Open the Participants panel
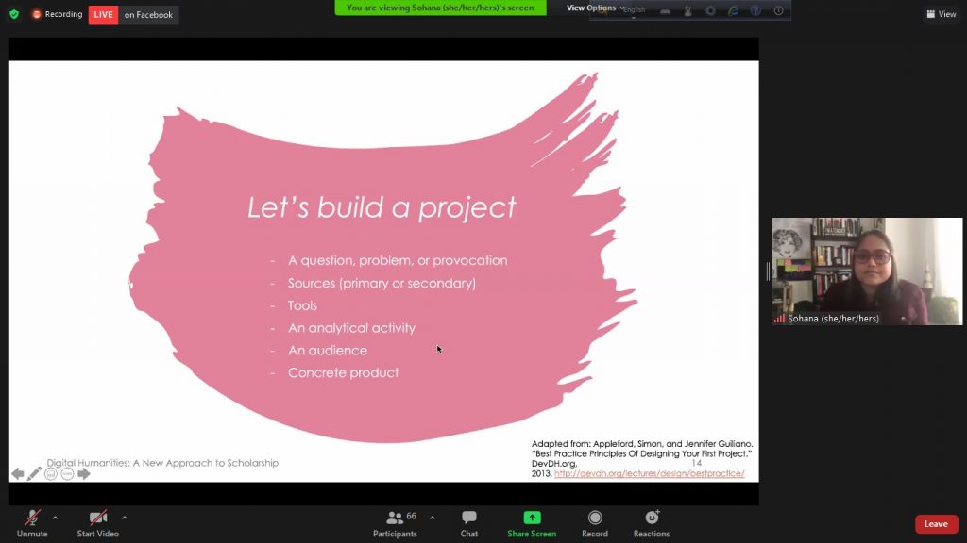Screen dimensions: 967x543 [x=395, y=518]
